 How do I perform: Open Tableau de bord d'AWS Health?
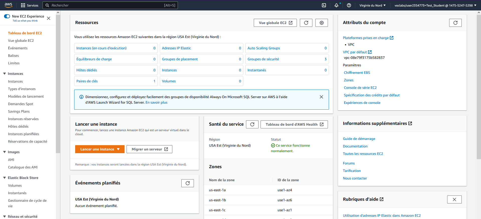(294, 124)
